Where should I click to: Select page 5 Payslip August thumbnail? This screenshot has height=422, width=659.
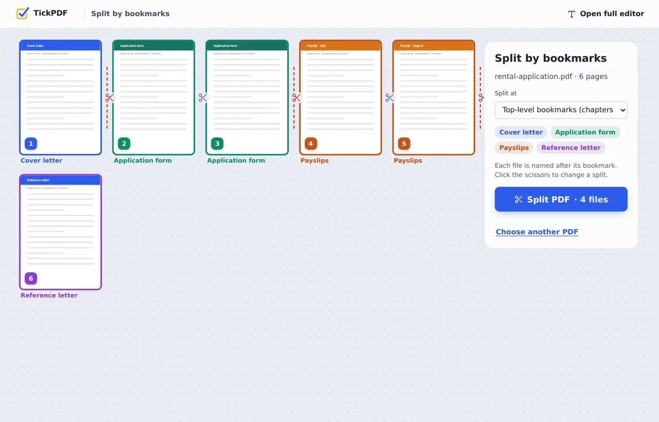click(434, 98)
